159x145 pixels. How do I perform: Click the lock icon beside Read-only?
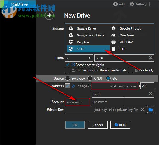click(136, 70)
